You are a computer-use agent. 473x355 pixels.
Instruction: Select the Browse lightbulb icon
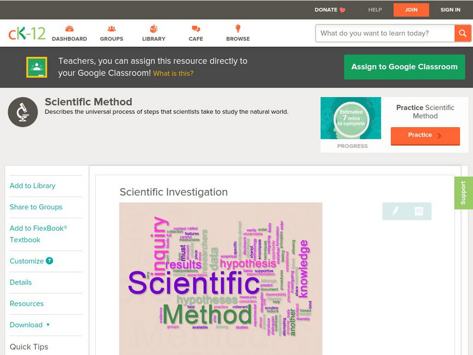pyautogui.click(x=238, y=27)
